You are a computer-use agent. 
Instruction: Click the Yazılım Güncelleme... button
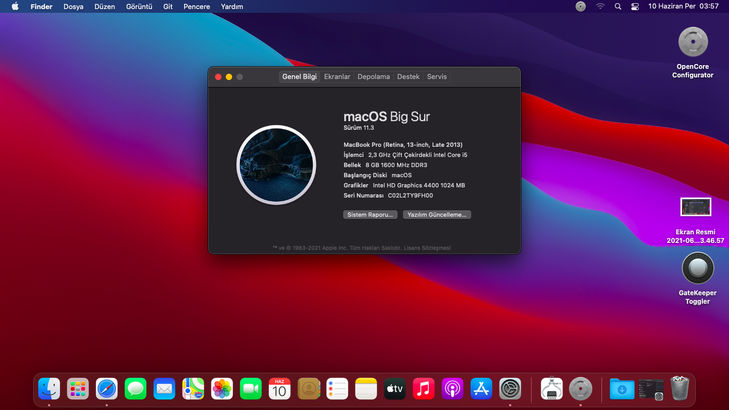[437, 215]
